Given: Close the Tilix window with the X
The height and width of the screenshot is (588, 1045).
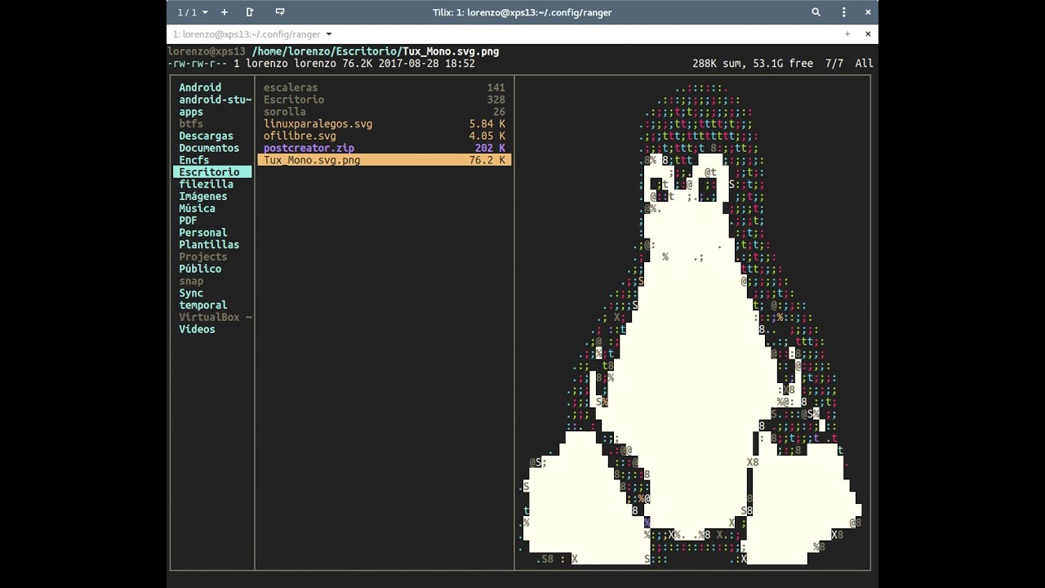Looking at the screenshot, I should click(869, 12).
